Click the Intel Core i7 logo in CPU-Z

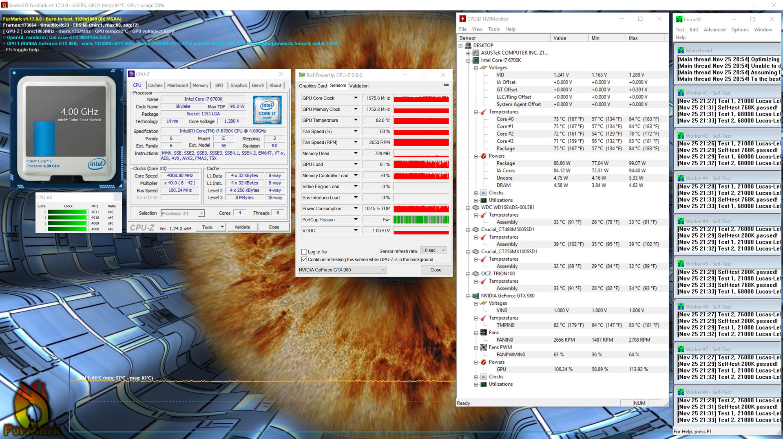point(267,110)
